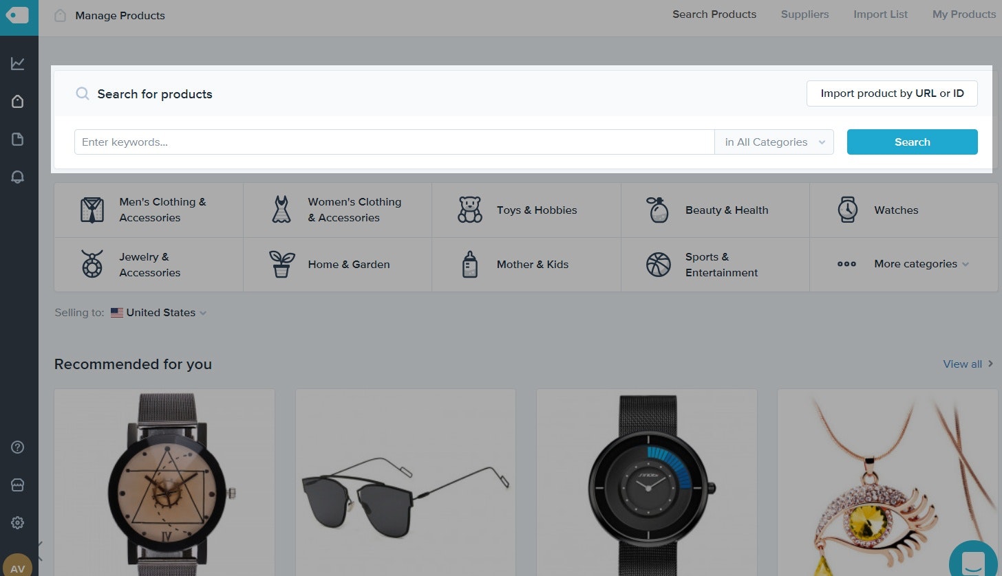This screenshot has width=1002, height=576.
Task: Open the help question mark icon
Action: (x=18, y=447)
